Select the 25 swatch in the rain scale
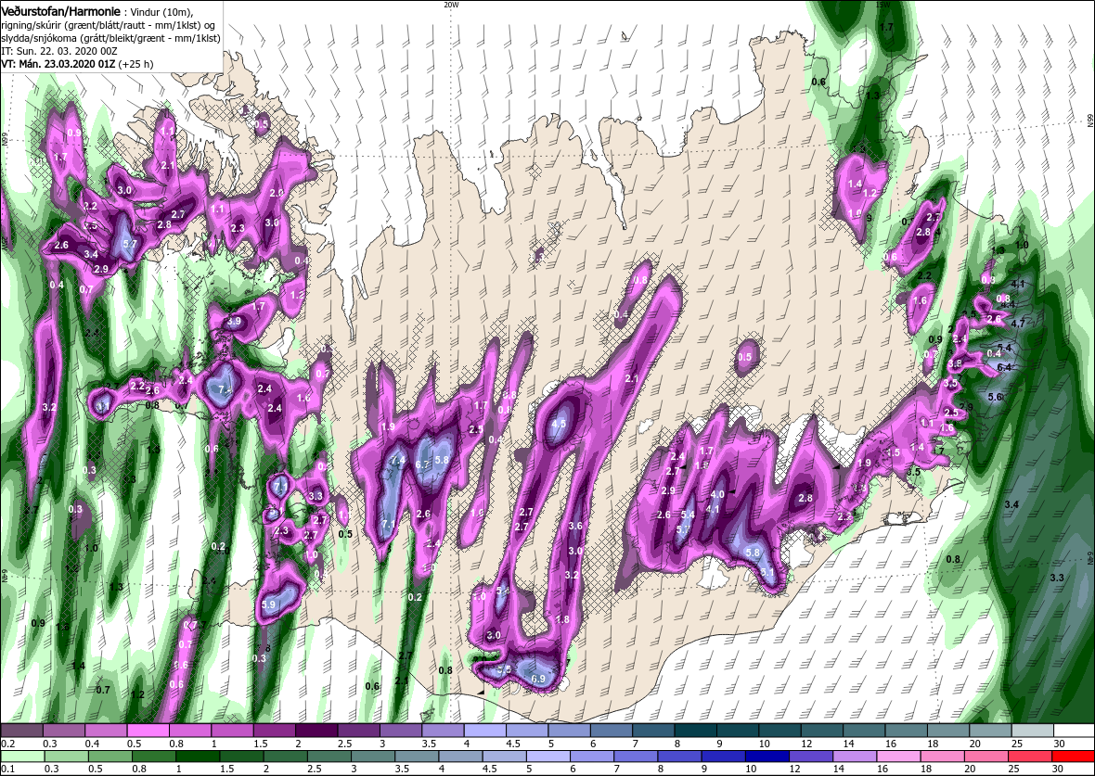Image resolution: width=1095 pixels, height=776 pixels. click(x=1029, y=757)
